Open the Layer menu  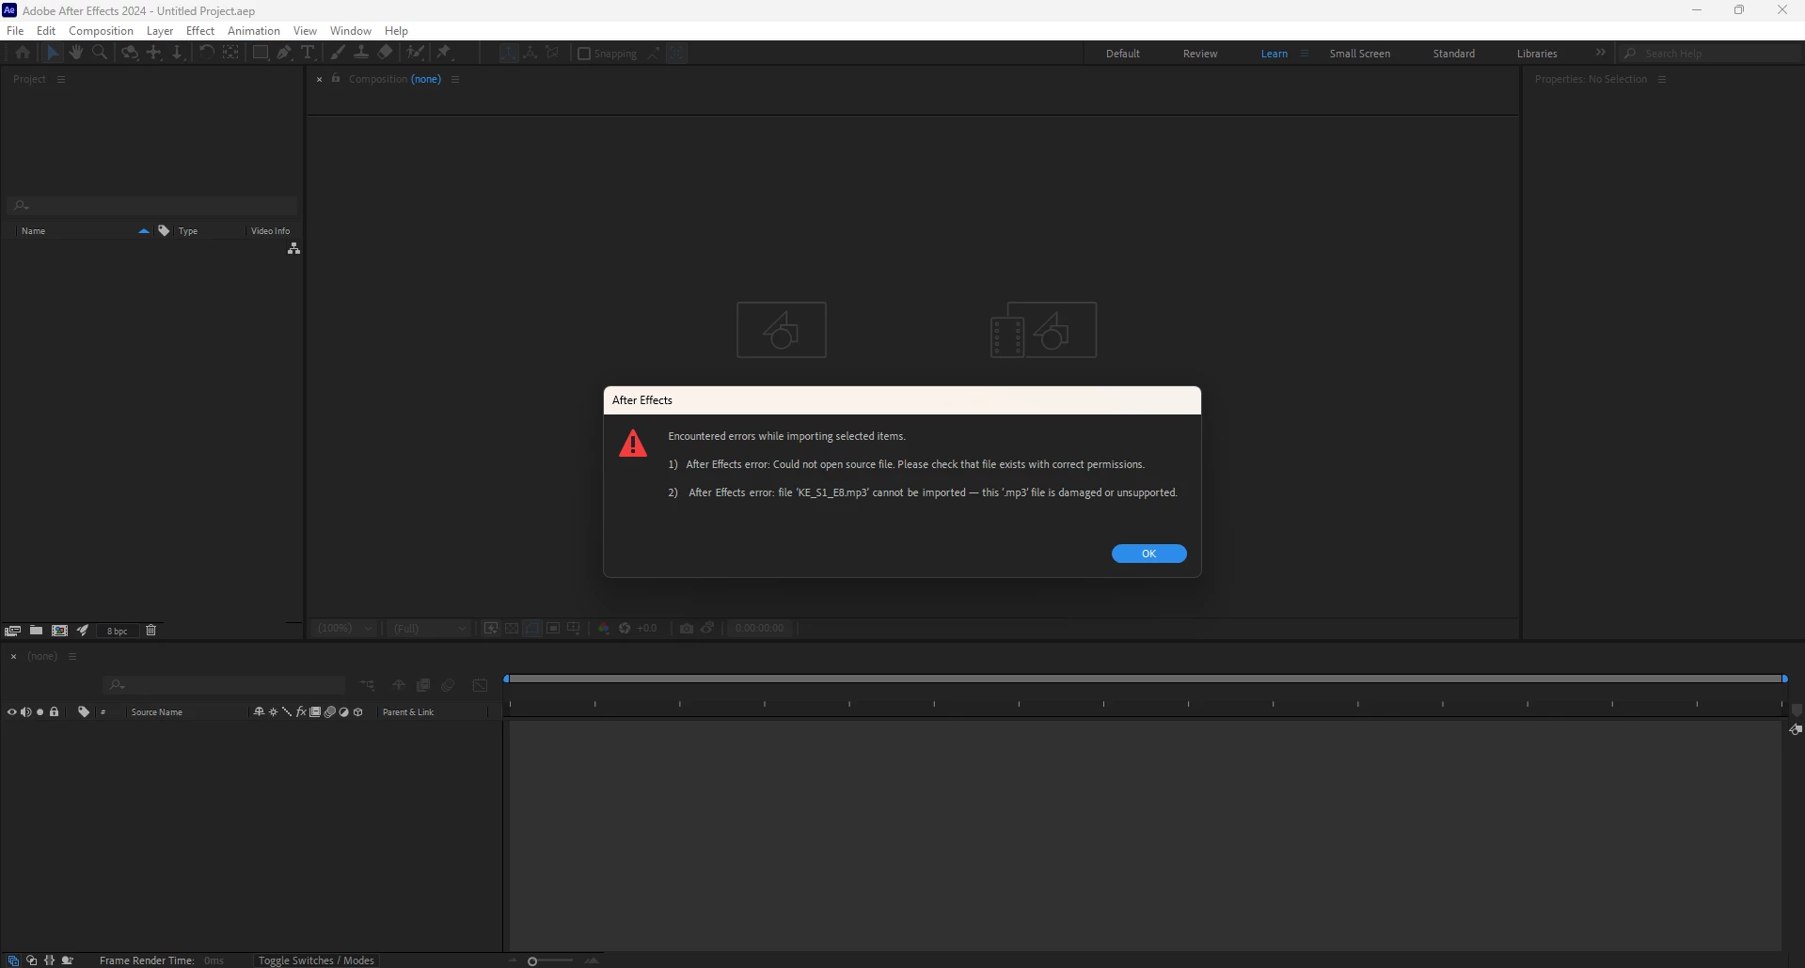[x=160, y=30]
